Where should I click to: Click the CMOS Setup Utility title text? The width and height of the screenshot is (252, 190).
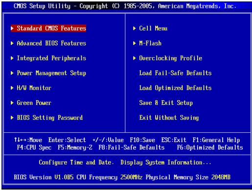point(125,6)
